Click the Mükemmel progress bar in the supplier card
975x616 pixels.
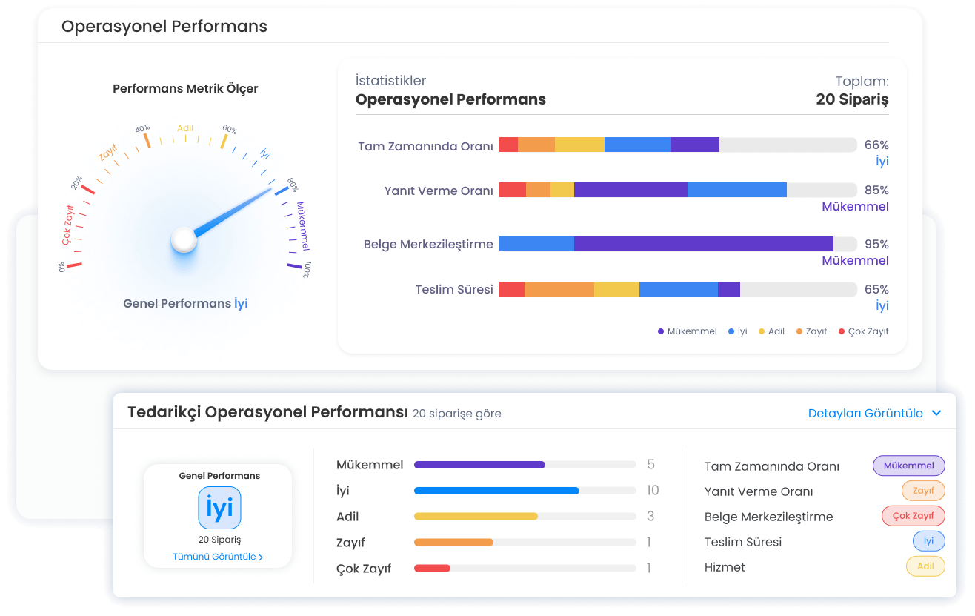point(525,465)
